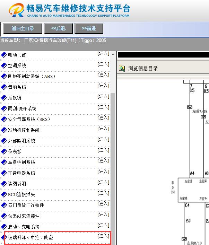Click [进入] on the 仪表板 row
The height and width of the screenshot is (245, 209).
pos(103,150)
